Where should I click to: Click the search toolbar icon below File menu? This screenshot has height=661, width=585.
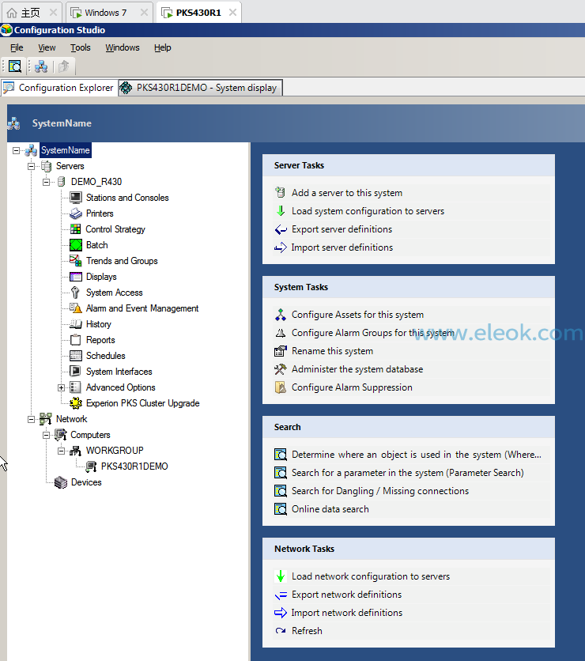tap(15, 66)
